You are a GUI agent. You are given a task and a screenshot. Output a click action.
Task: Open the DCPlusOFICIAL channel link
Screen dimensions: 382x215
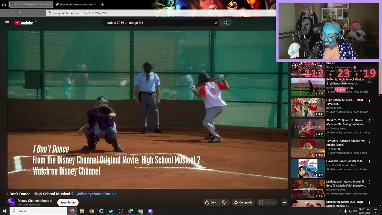[x=335, y=108]
